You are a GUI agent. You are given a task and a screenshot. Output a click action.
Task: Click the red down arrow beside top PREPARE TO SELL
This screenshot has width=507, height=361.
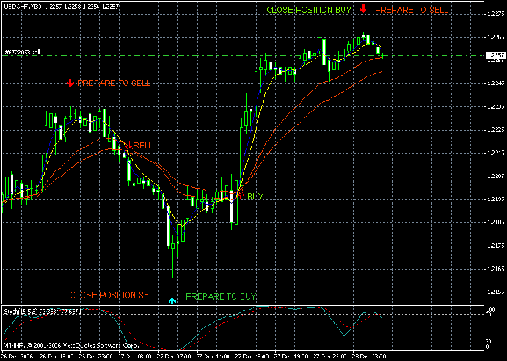[x=364, y=10]
